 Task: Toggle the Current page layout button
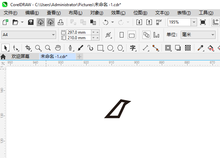[156, 35]
